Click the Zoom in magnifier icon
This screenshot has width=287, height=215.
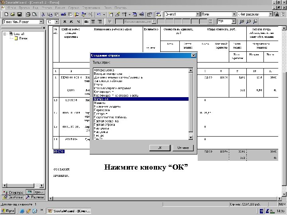coord(243,21)
